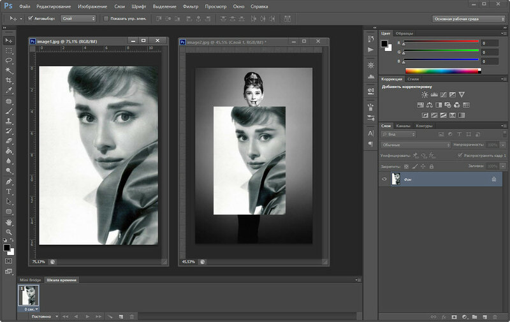Select the Dodge tool
This screenshot has height=322, width=510.
(x=8, y=171)
